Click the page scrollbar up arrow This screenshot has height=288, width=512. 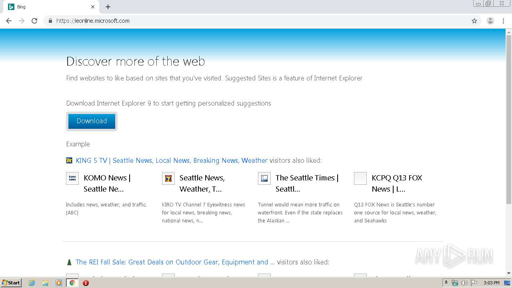coord(509,32)
